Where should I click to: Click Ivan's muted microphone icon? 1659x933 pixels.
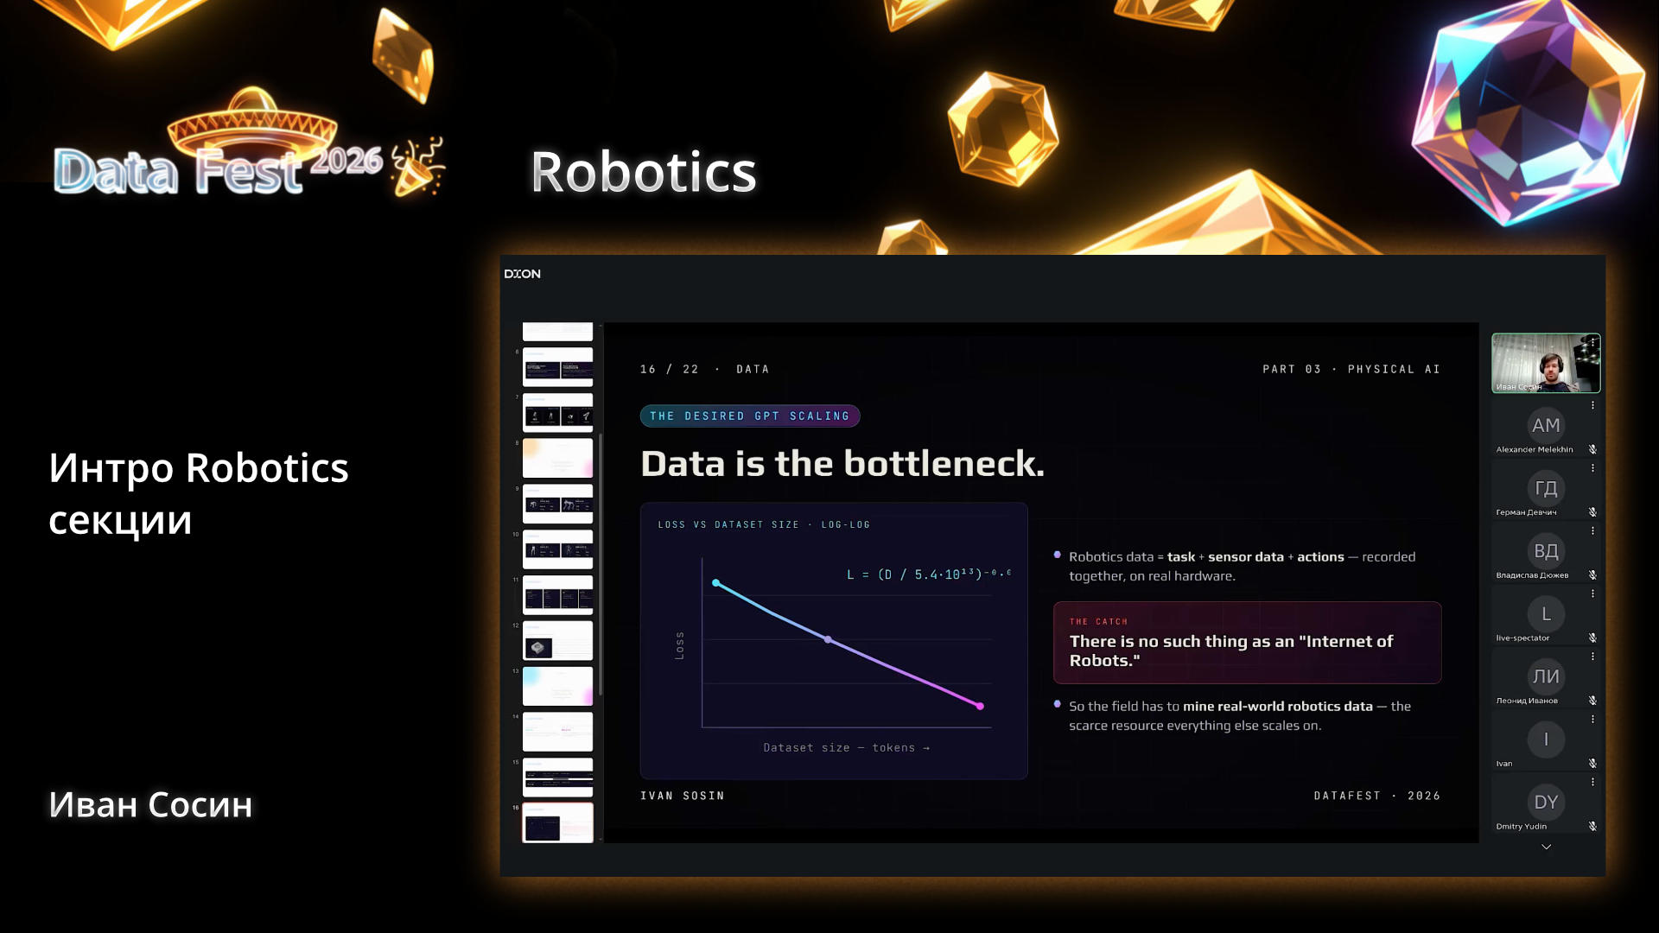tap(1592, 764)
